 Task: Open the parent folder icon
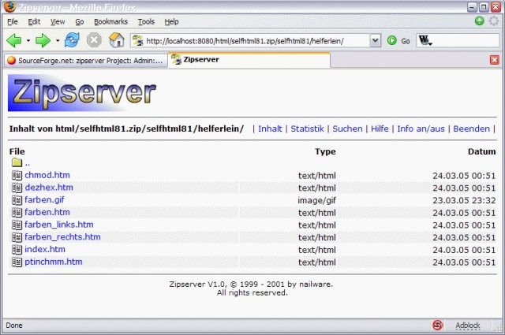coord(17,163)
